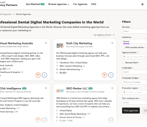This screenshot has height=127, width=147.
Task: Click score 5 badge on Visual Marketing Australia card
Action: tap(44, 75)
